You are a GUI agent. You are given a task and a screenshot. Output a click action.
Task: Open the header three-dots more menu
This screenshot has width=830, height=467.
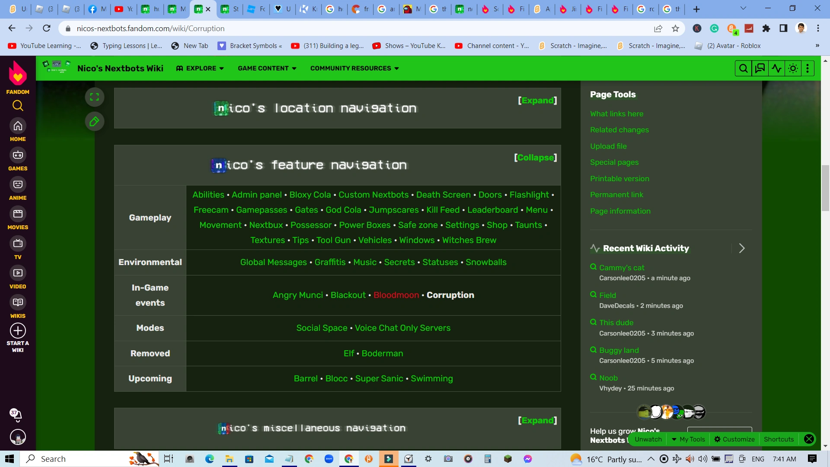tap(808, 68)
